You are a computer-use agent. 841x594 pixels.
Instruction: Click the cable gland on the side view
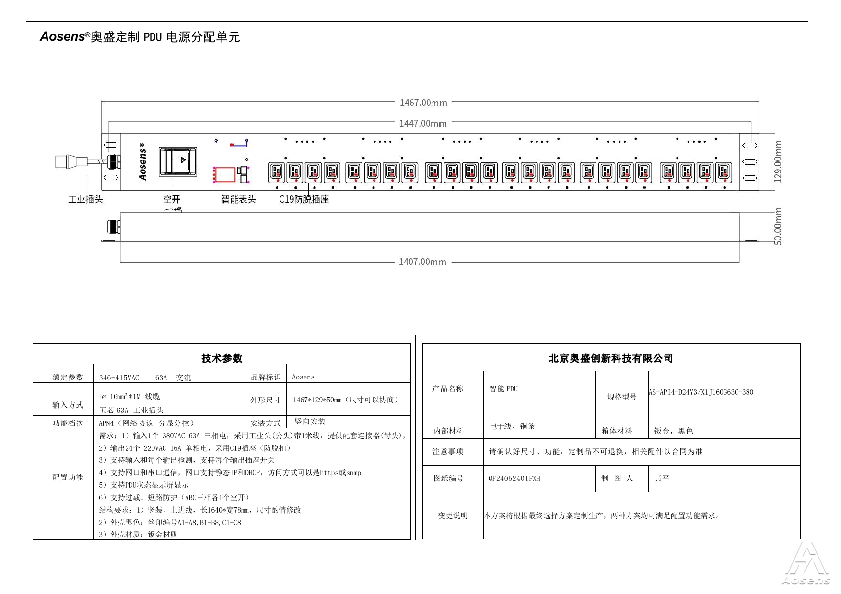click(x=112, y=227)
